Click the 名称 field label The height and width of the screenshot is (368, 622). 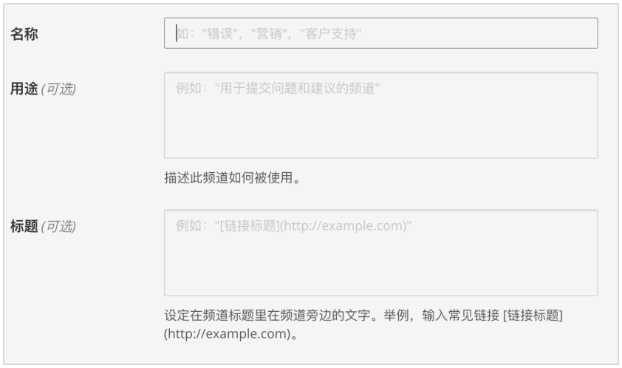[24, 34]
